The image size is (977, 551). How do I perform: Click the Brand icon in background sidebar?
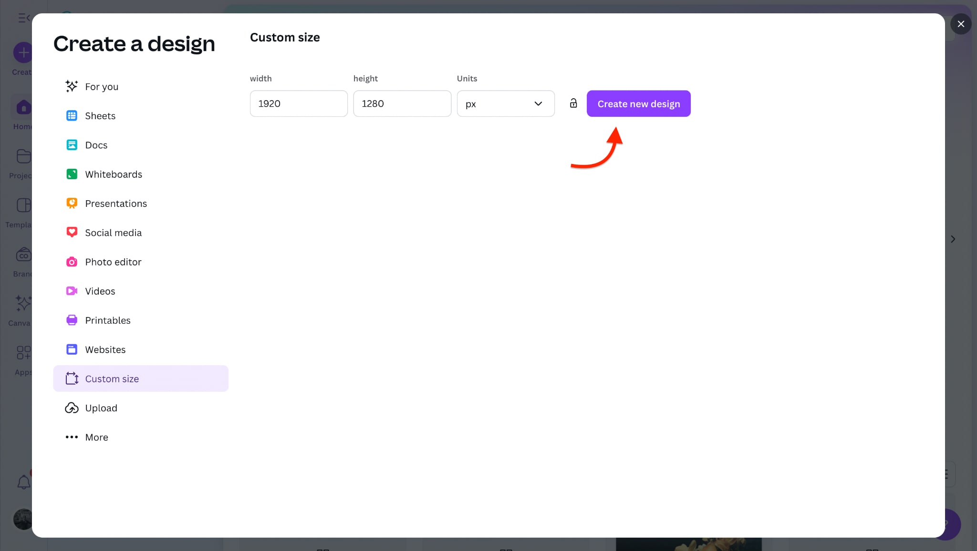point(23,255)
